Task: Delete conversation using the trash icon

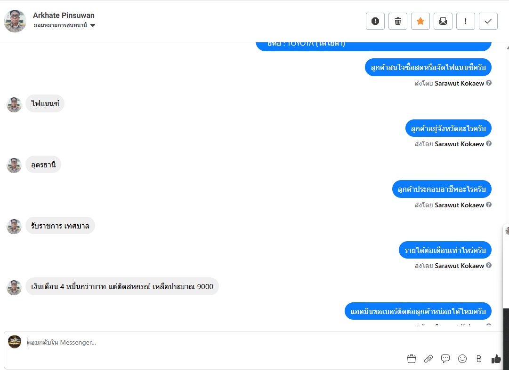Action: click(398, 21)
